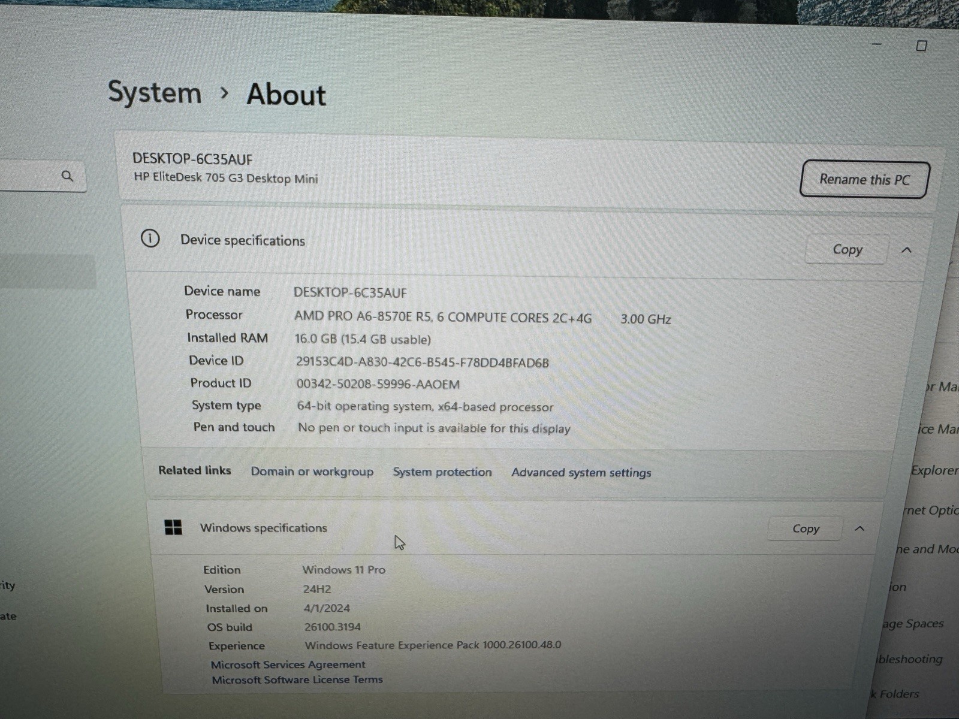Click the age Spaces item in the background window

click(x=913, y=624)
